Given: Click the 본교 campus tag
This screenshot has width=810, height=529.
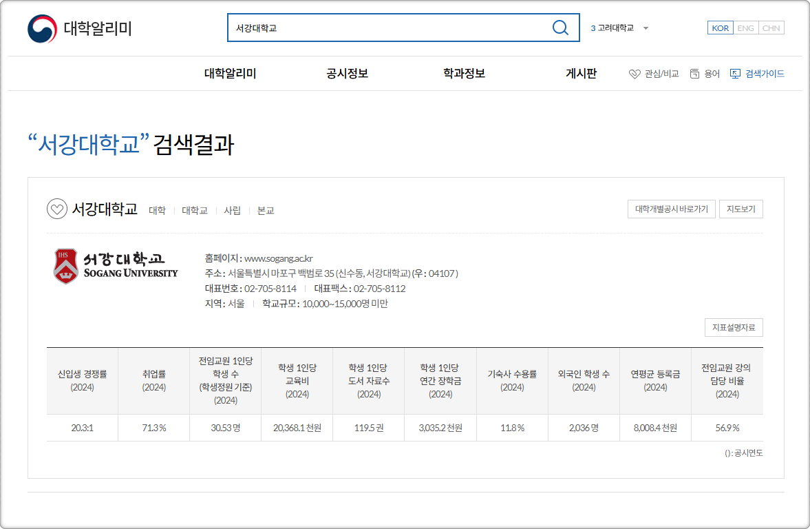Looking at the screenshot, I should (266, 211).
